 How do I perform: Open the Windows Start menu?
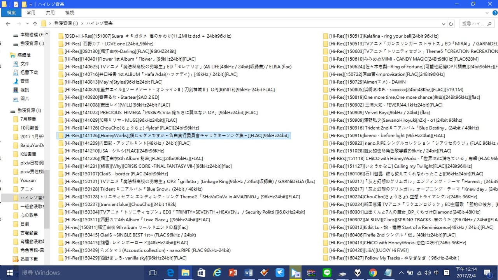click(x=9, y=273)
